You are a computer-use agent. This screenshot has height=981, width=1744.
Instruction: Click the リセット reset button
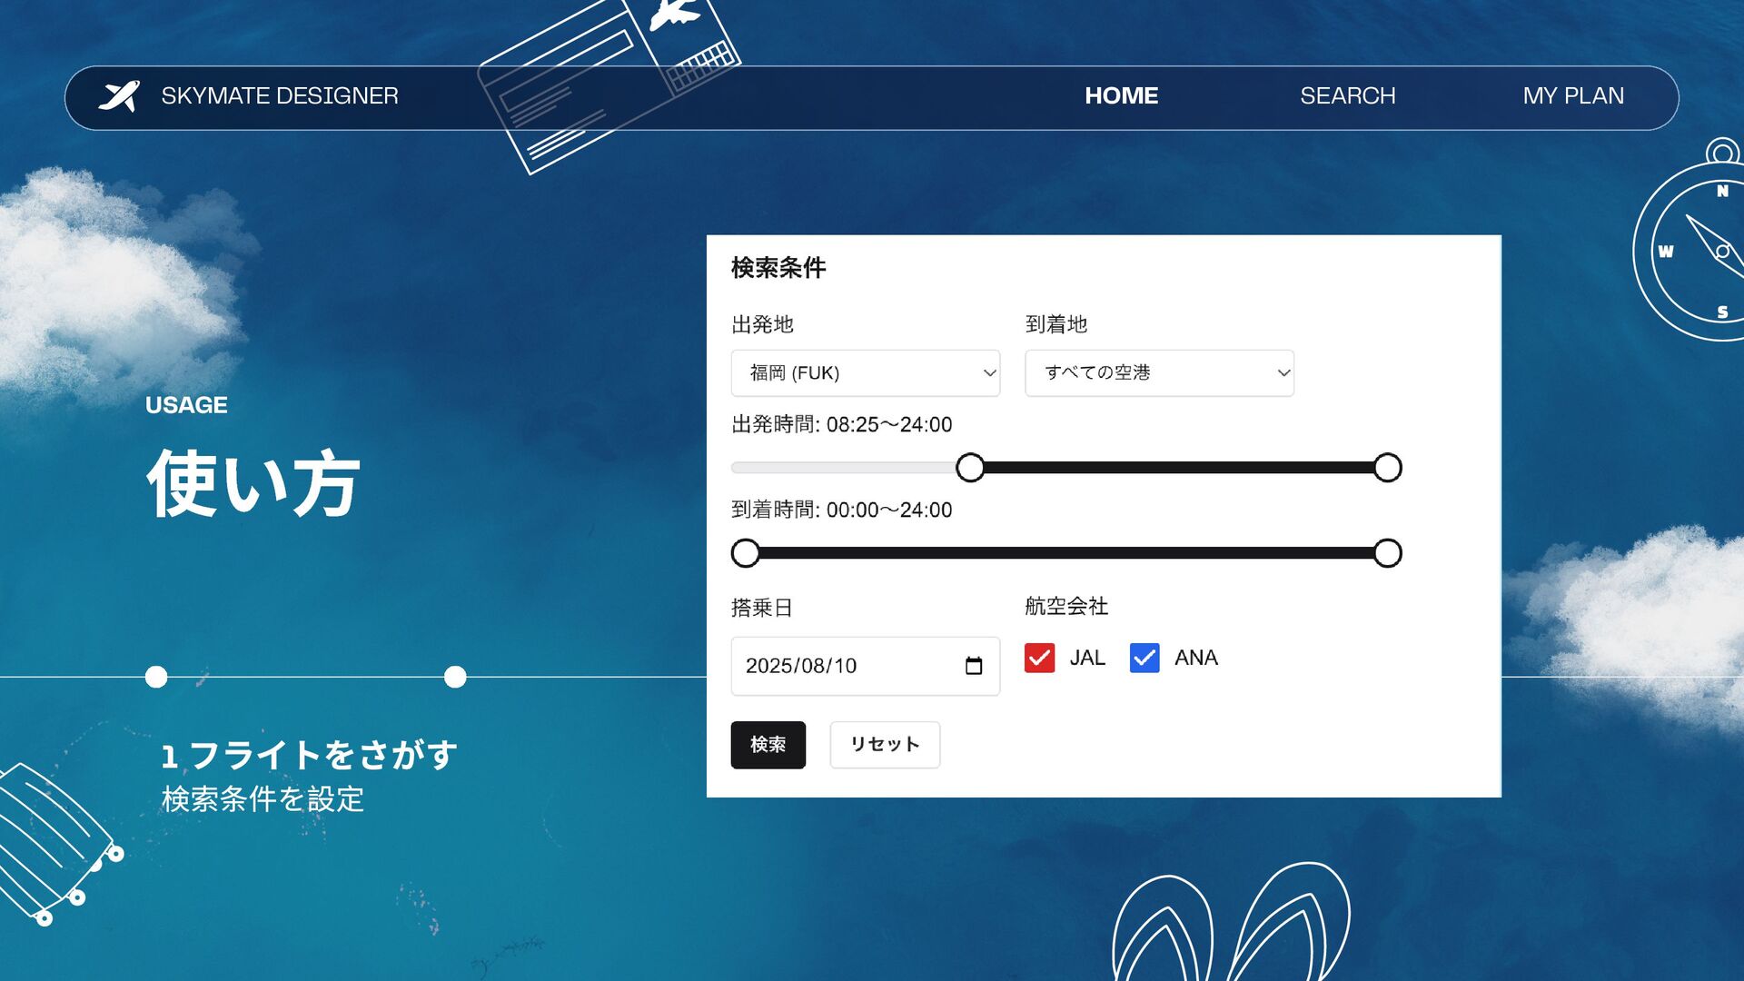[x=885, y=745]
